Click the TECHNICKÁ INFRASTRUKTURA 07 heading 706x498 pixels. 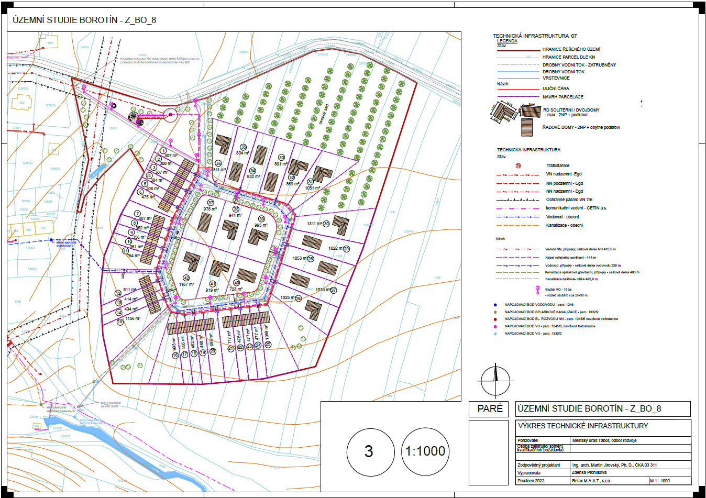(535, 36)
